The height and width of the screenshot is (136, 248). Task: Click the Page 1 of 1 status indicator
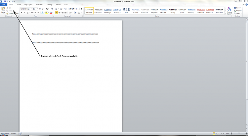(x=5, y=133)
